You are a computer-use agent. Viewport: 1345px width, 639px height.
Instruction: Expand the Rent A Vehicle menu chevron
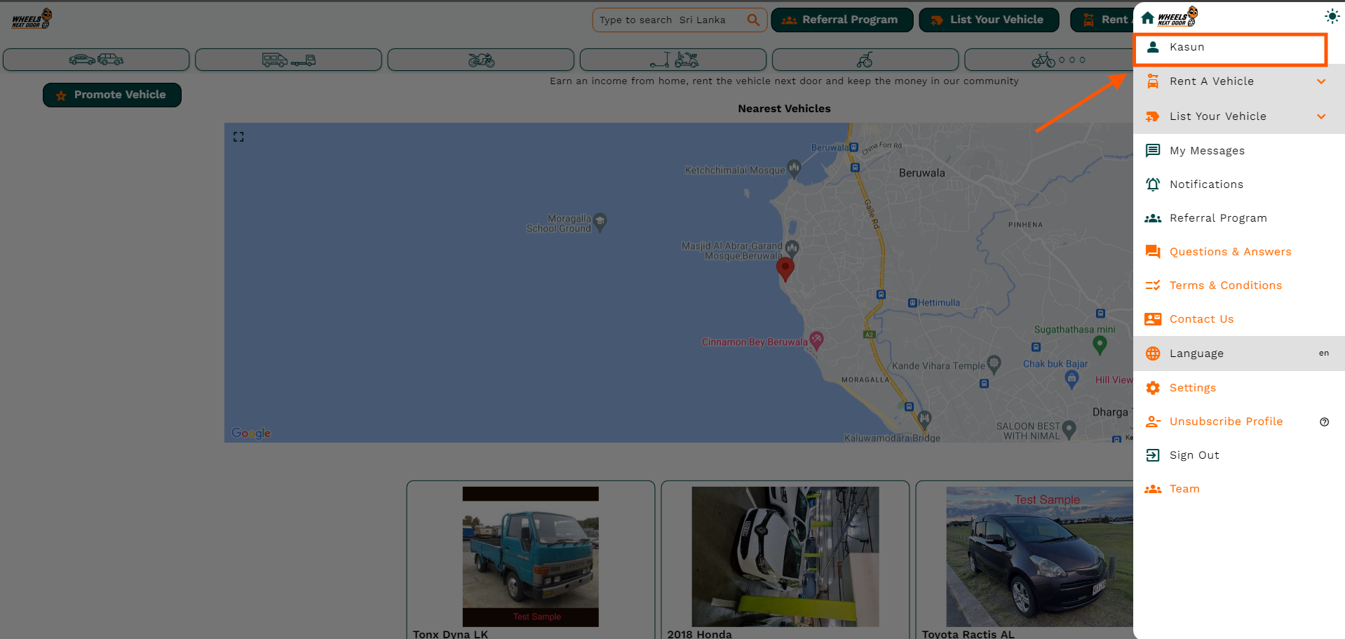[1321, 81]
